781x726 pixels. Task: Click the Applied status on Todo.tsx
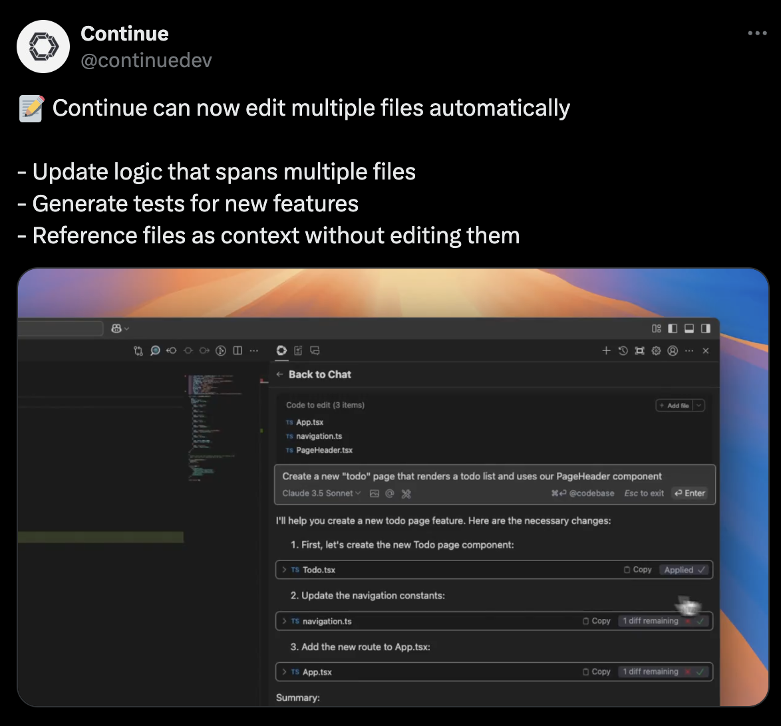coord(685,570)
